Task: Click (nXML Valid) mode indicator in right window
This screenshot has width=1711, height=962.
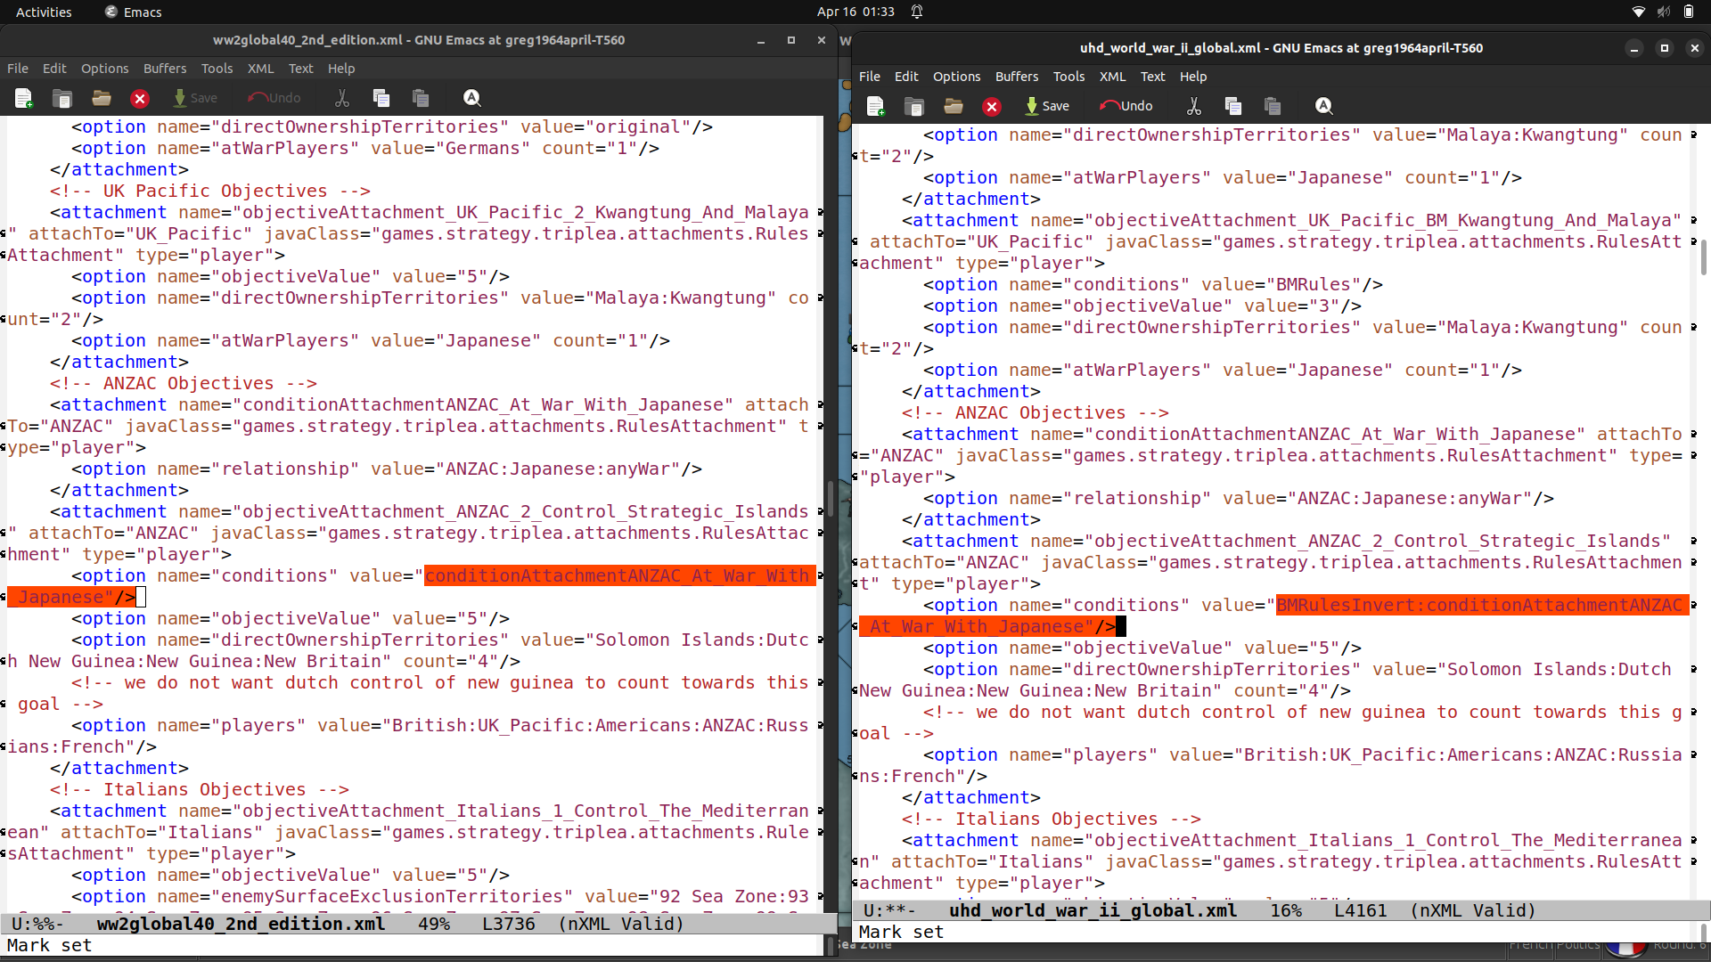Action: click(x=1473, y=910)
